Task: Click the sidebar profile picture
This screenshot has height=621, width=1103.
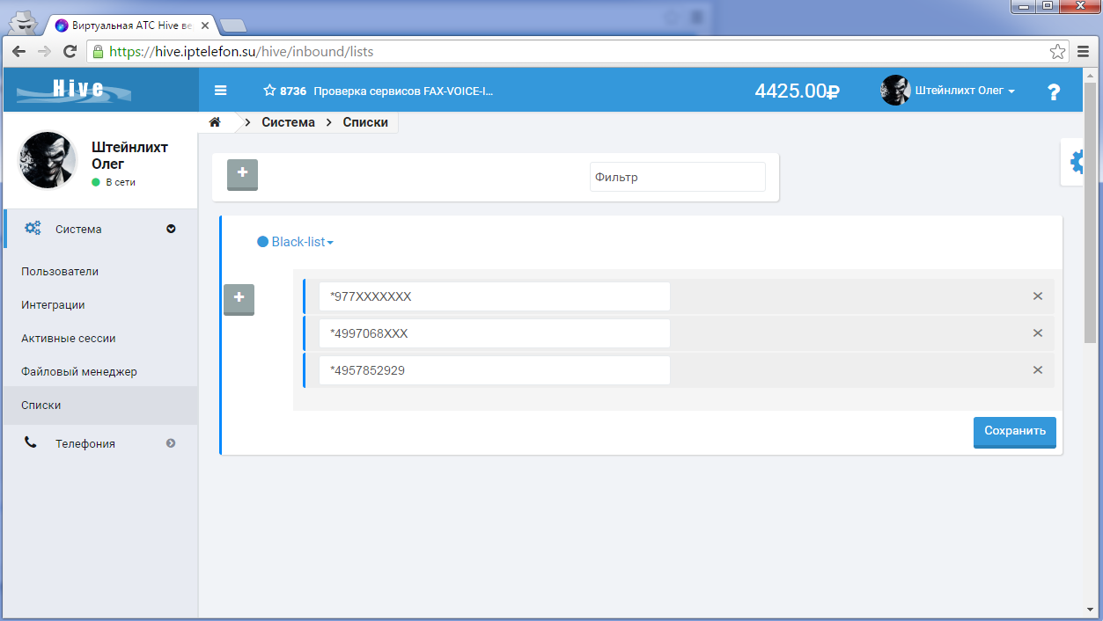Action: pos(48,160)
